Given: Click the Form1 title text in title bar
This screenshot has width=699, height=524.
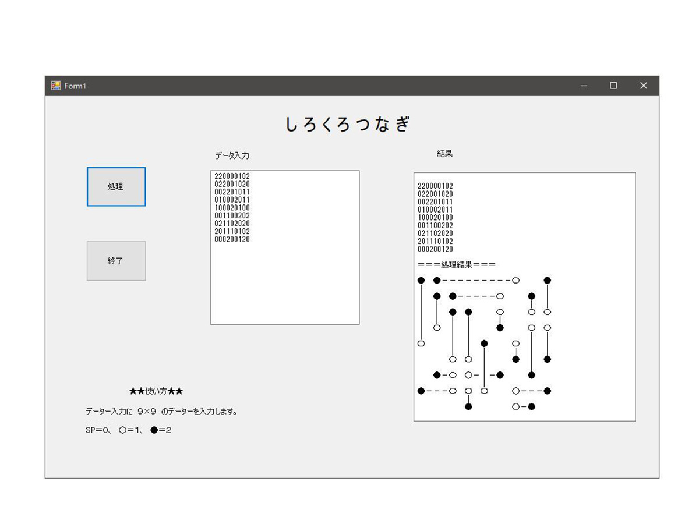Looking at the screenshot, I should pyautogui.click(x=75, y=86).
